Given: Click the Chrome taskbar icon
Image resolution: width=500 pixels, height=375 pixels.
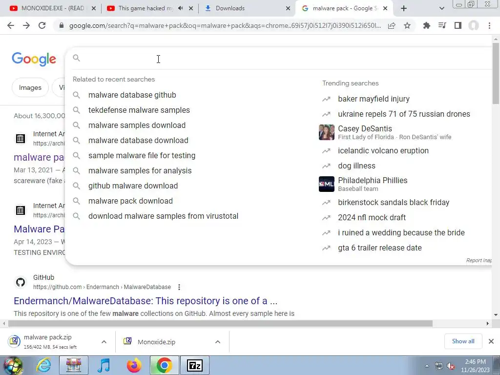Looking at the screenshot, I should point(164,365).
